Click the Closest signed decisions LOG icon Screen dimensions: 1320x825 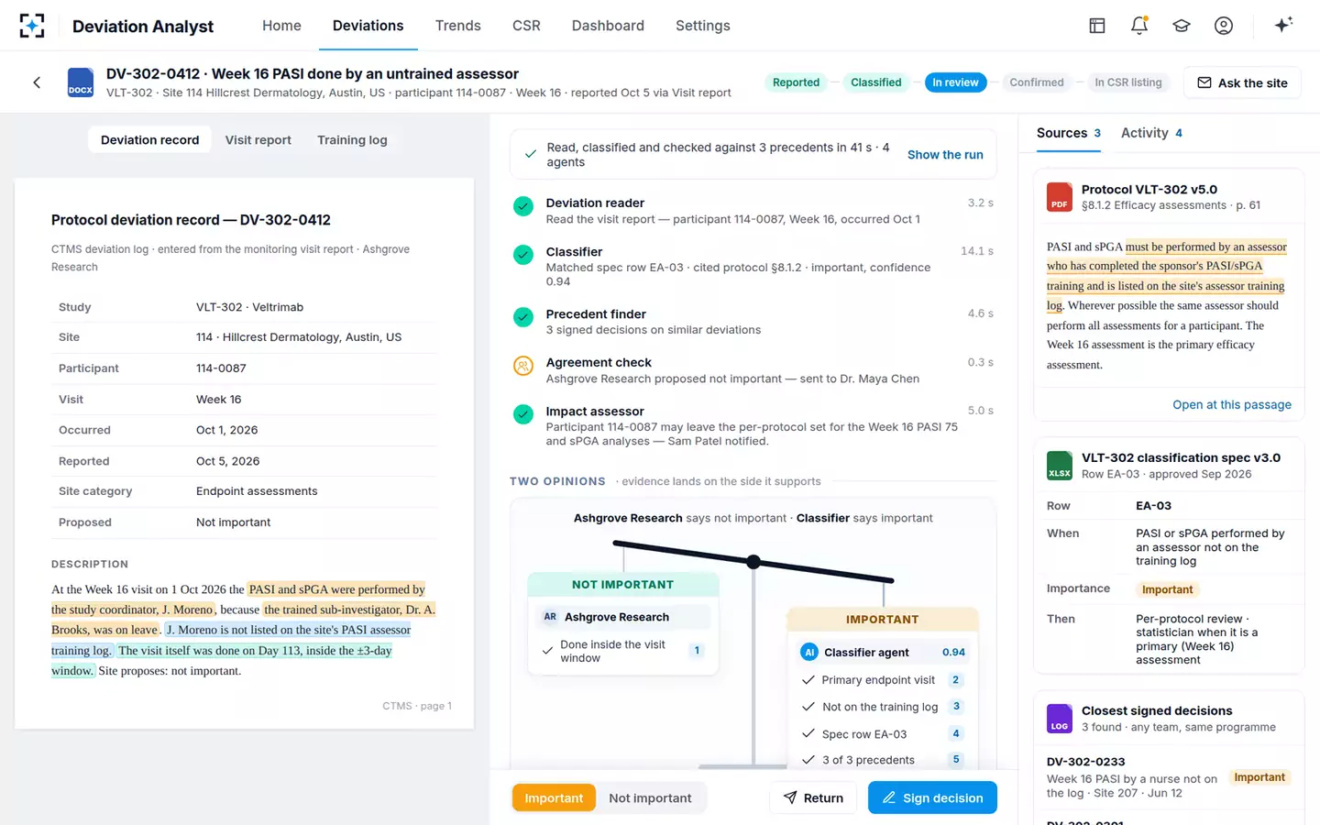[x=1060, y=719]
